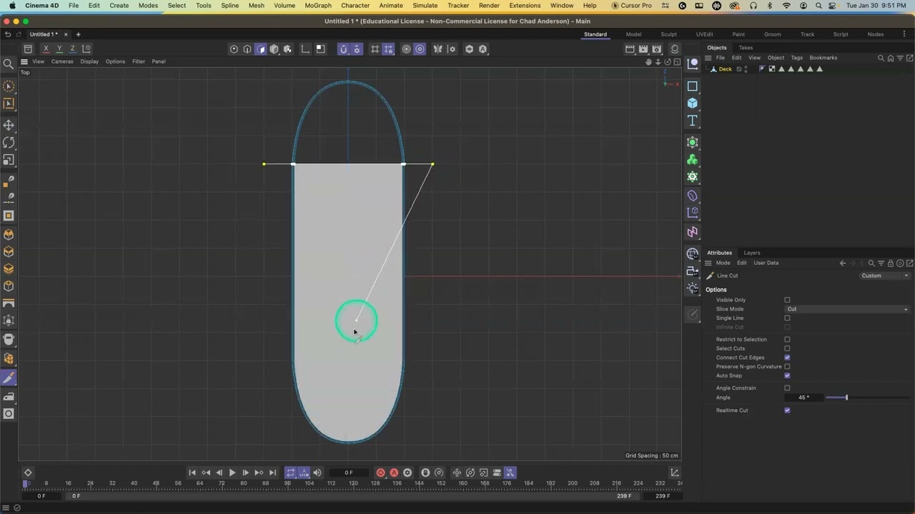
Task: Open the viewport Filter menu
Action: tap(139, 61)
